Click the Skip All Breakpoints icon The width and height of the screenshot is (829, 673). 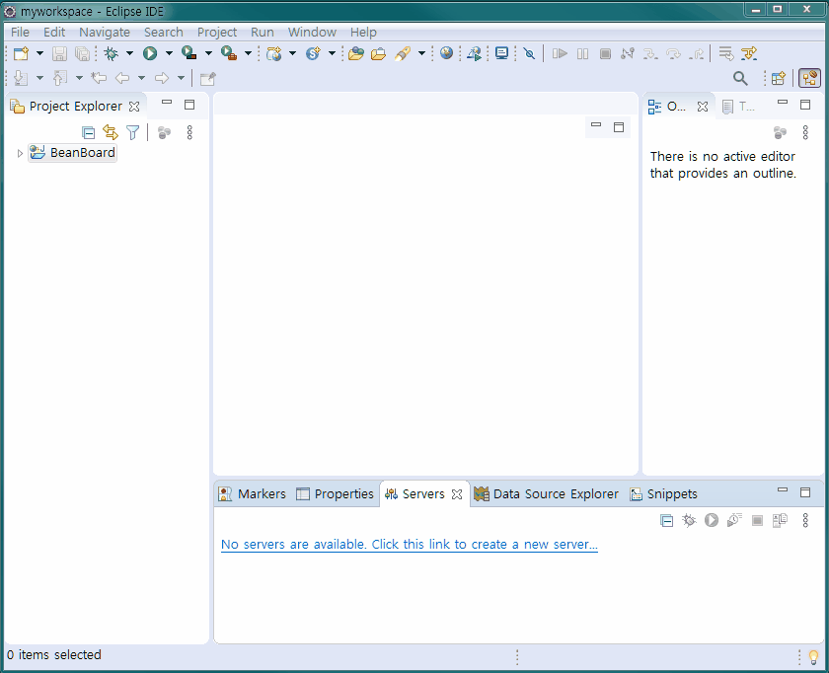pos(529,53)
